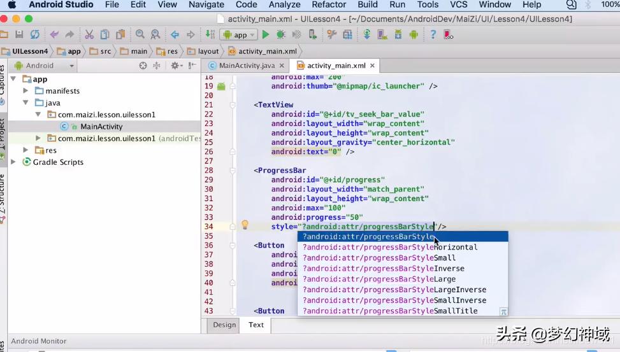Viewport: 620px width, 352px height.
Task: Expand the manifests folder
Action: [x=25, y=91]
